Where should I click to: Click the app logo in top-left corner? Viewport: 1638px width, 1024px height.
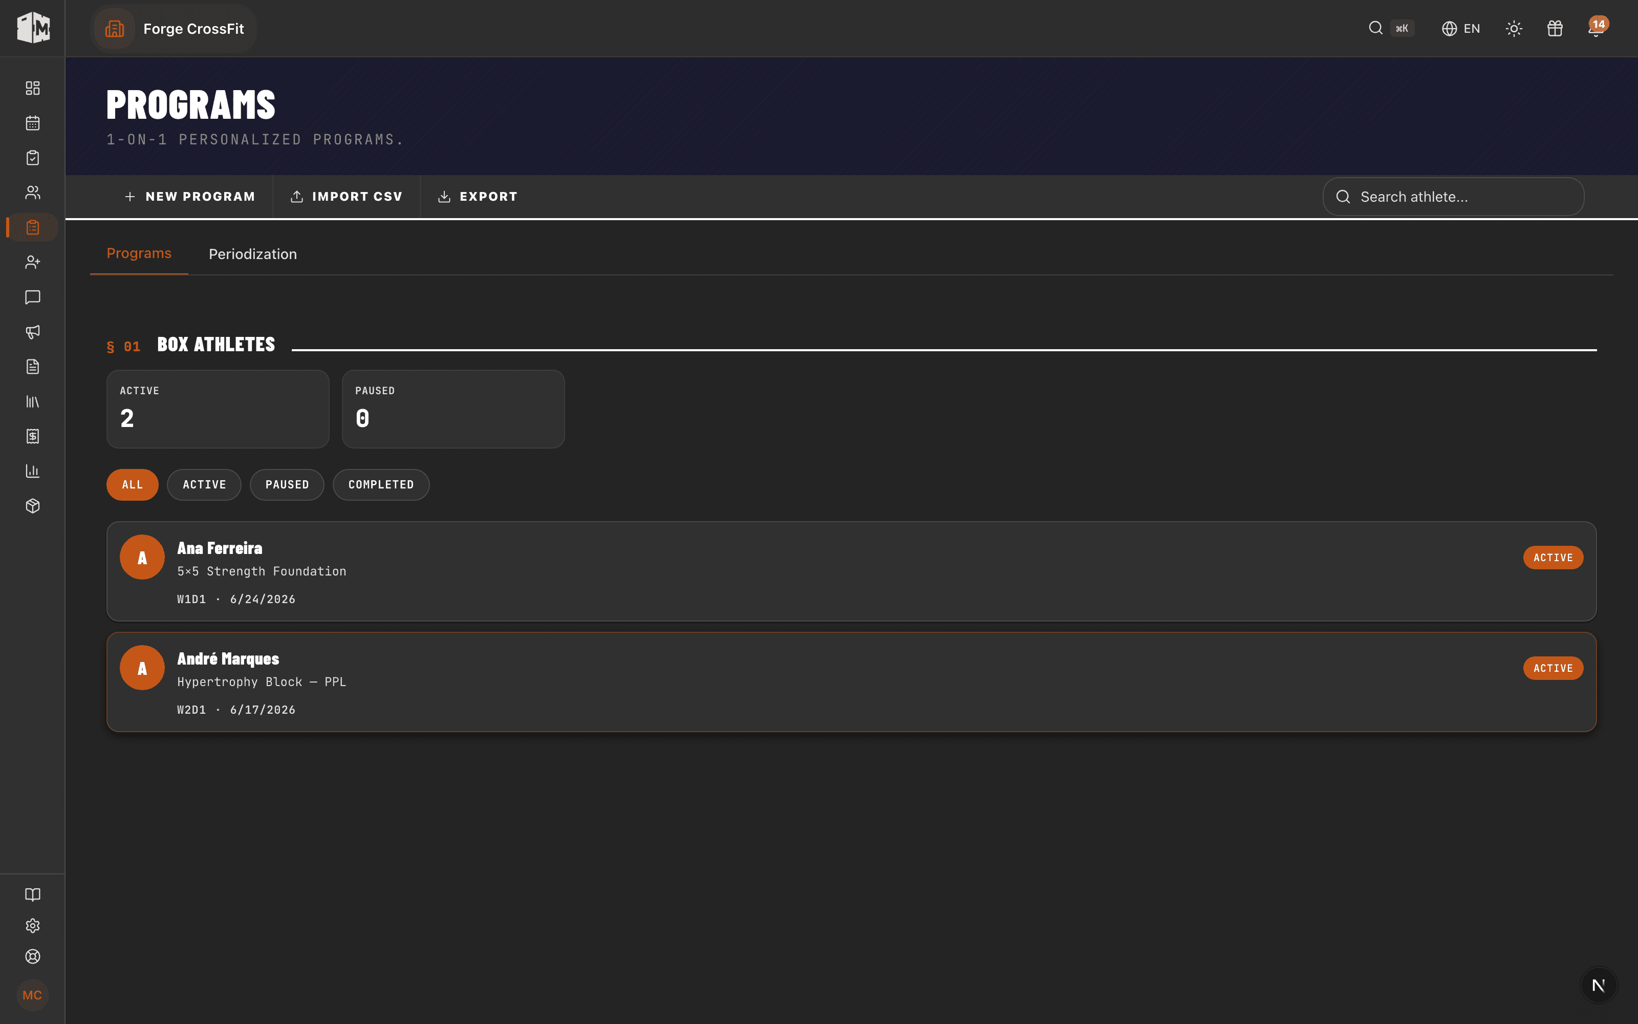click(32, 28)
